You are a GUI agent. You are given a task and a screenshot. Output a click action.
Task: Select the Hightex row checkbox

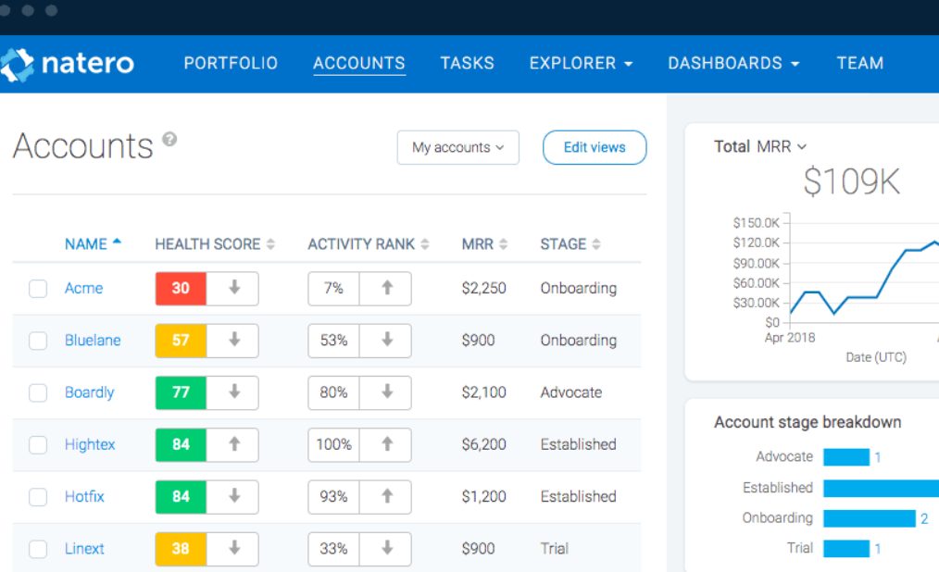pos(38,444)
